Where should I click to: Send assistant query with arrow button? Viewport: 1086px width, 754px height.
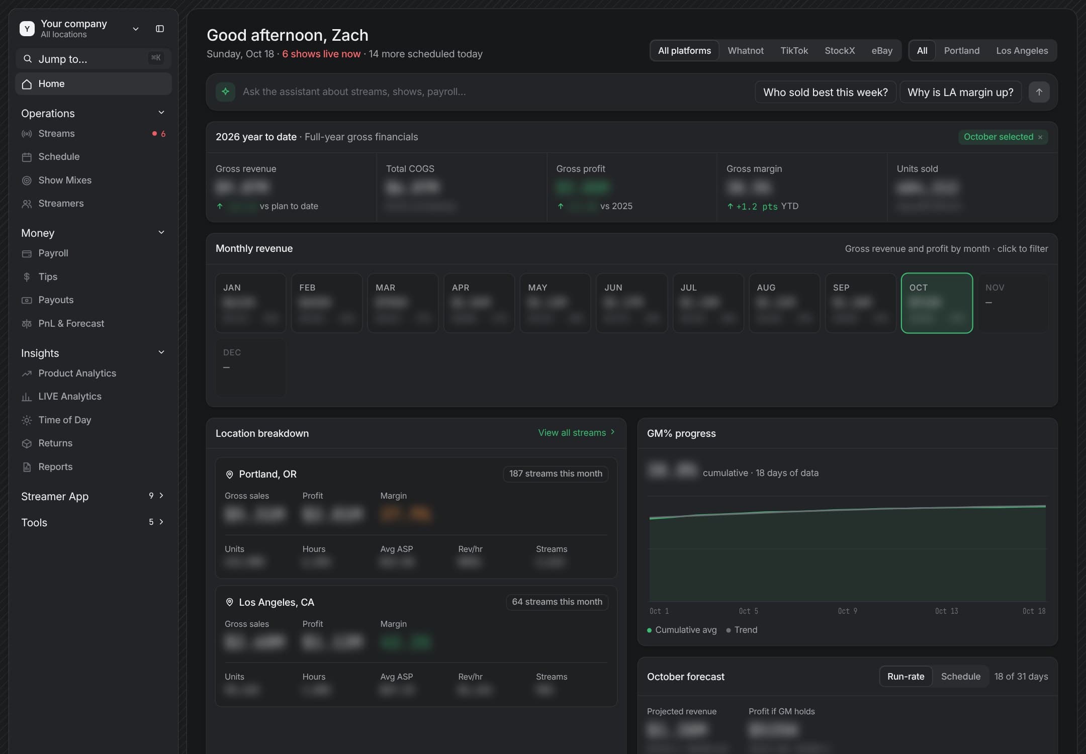click(x=1039, y=92)
